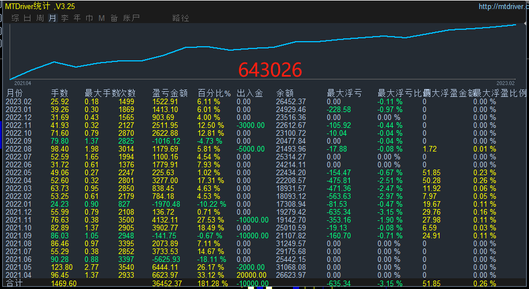Screen dimensions: 529x289
Task: Select the 2021.11 month row label
Action: [19, 220]
